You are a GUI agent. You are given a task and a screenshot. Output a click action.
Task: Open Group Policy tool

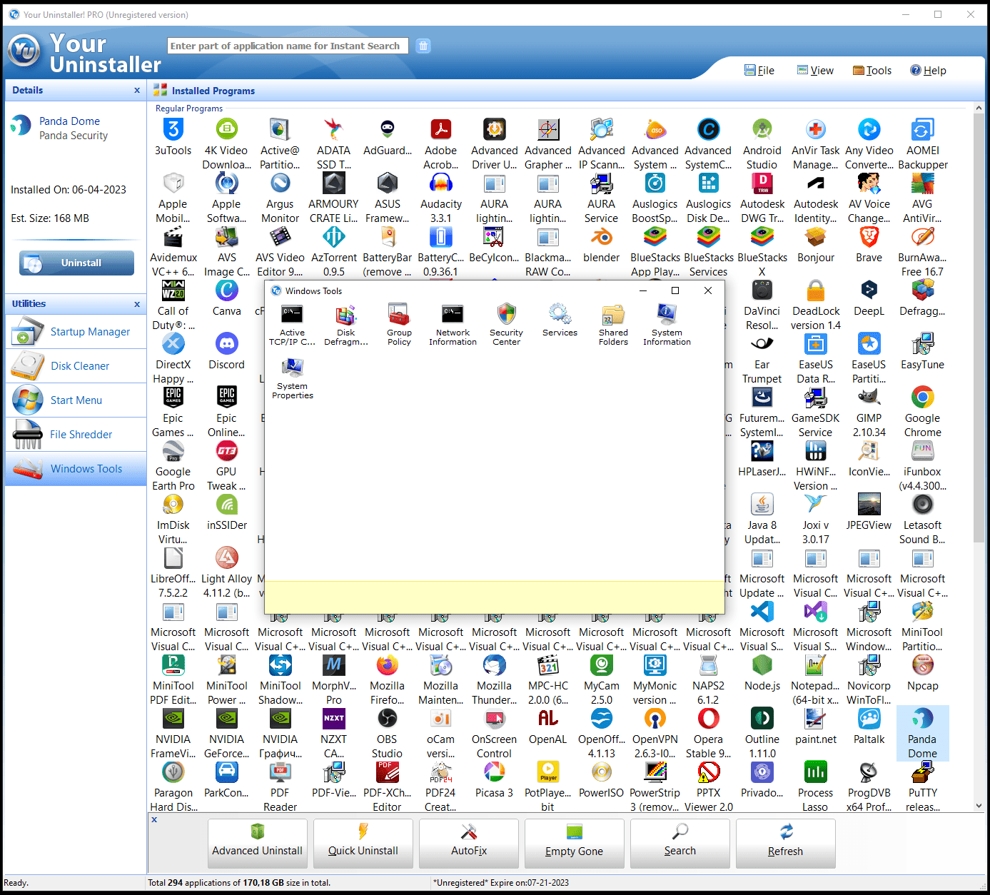399,325
